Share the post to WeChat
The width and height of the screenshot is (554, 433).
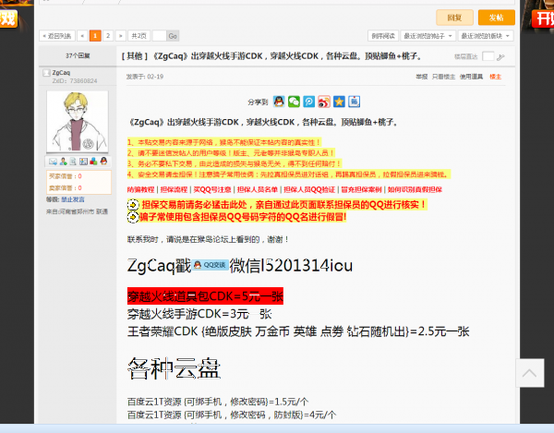tap(294, 102)
